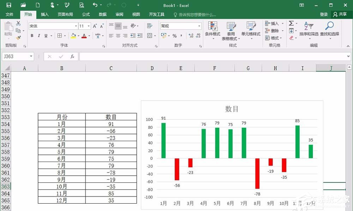Switch to the 插入 ribbon tab
353x211 pixels.
coord(44,14)
